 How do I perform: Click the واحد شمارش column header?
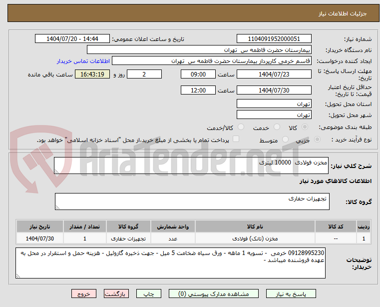(x=173, y=226)
